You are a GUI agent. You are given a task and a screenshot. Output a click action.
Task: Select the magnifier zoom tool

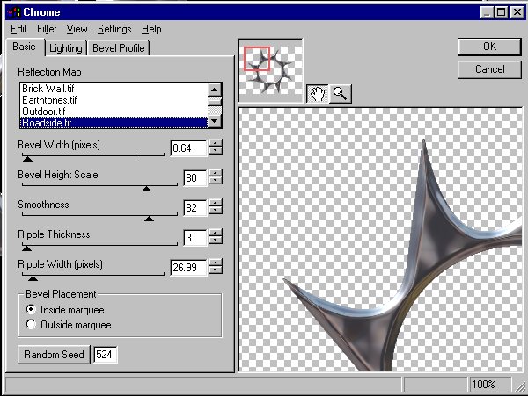tap(339, 94)
